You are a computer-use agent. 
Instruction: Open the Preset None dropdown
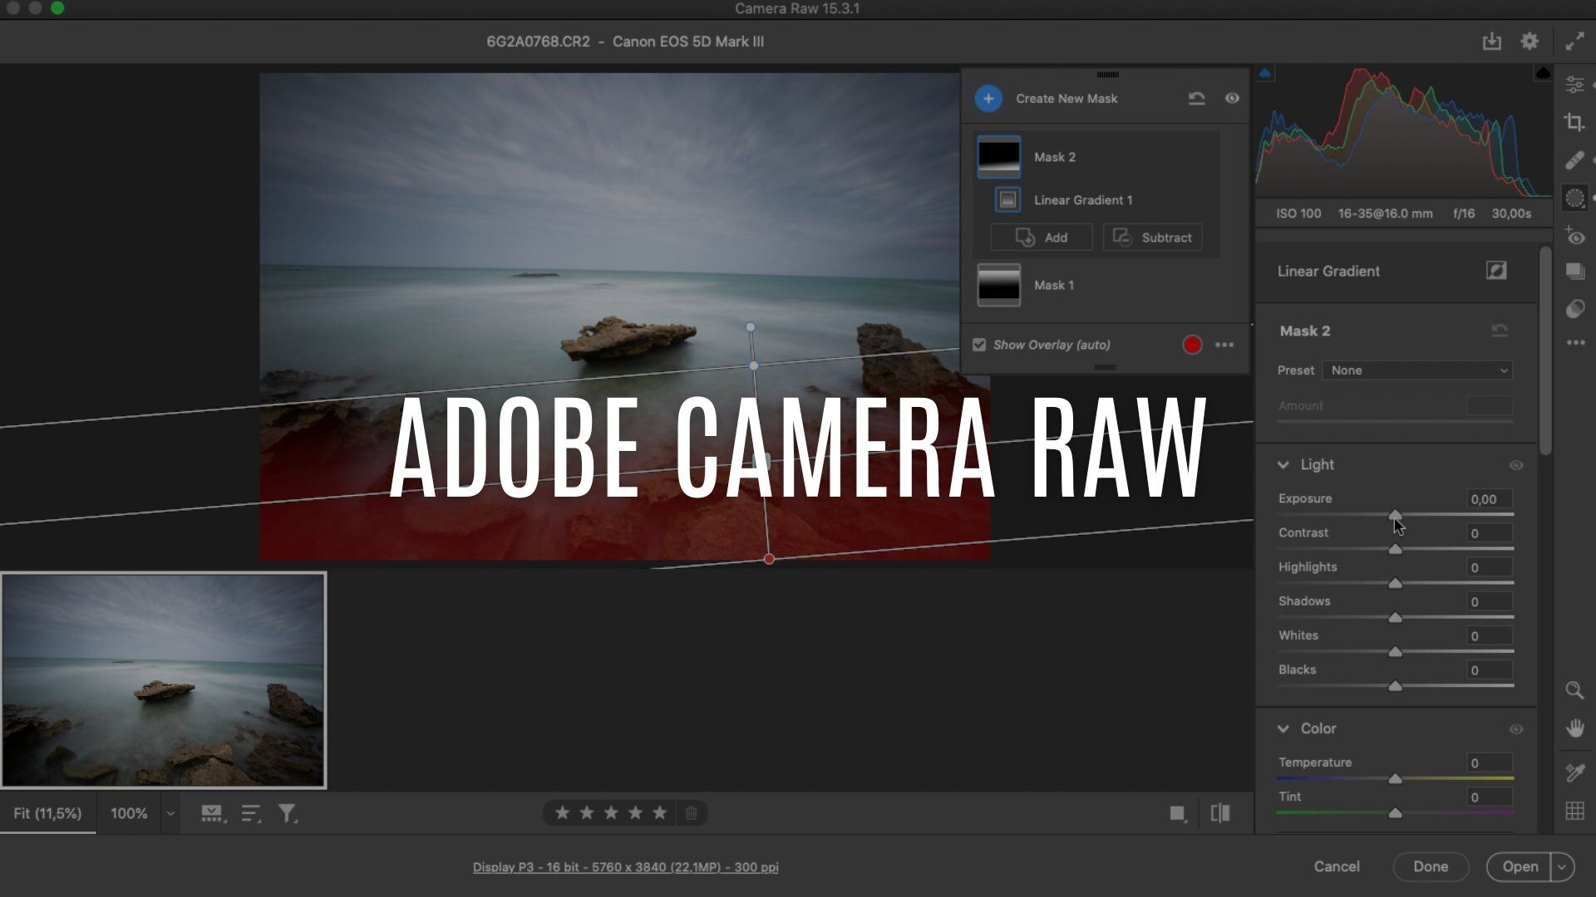point(1417,370)
